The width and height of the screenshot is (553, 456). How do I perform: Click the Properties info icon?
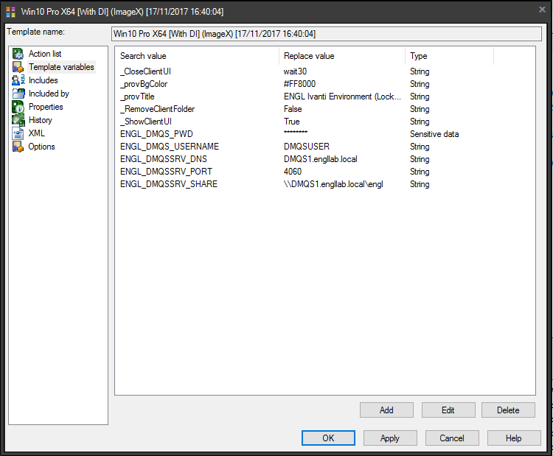[x=18, y=107]
